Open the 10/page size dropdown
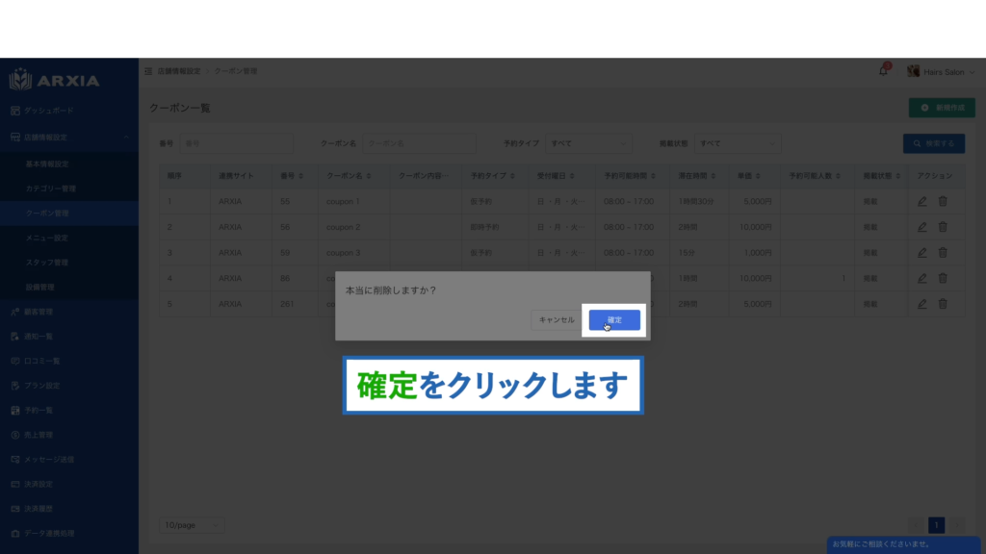This screenshot has width=986, height=554. (x=192, y=525)
